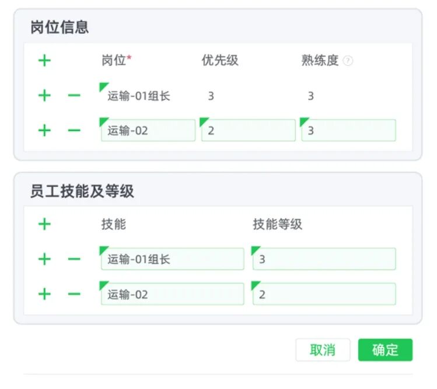Select the 运输-01组长 skill input
The image size is (437, 389).
(173, 259)
